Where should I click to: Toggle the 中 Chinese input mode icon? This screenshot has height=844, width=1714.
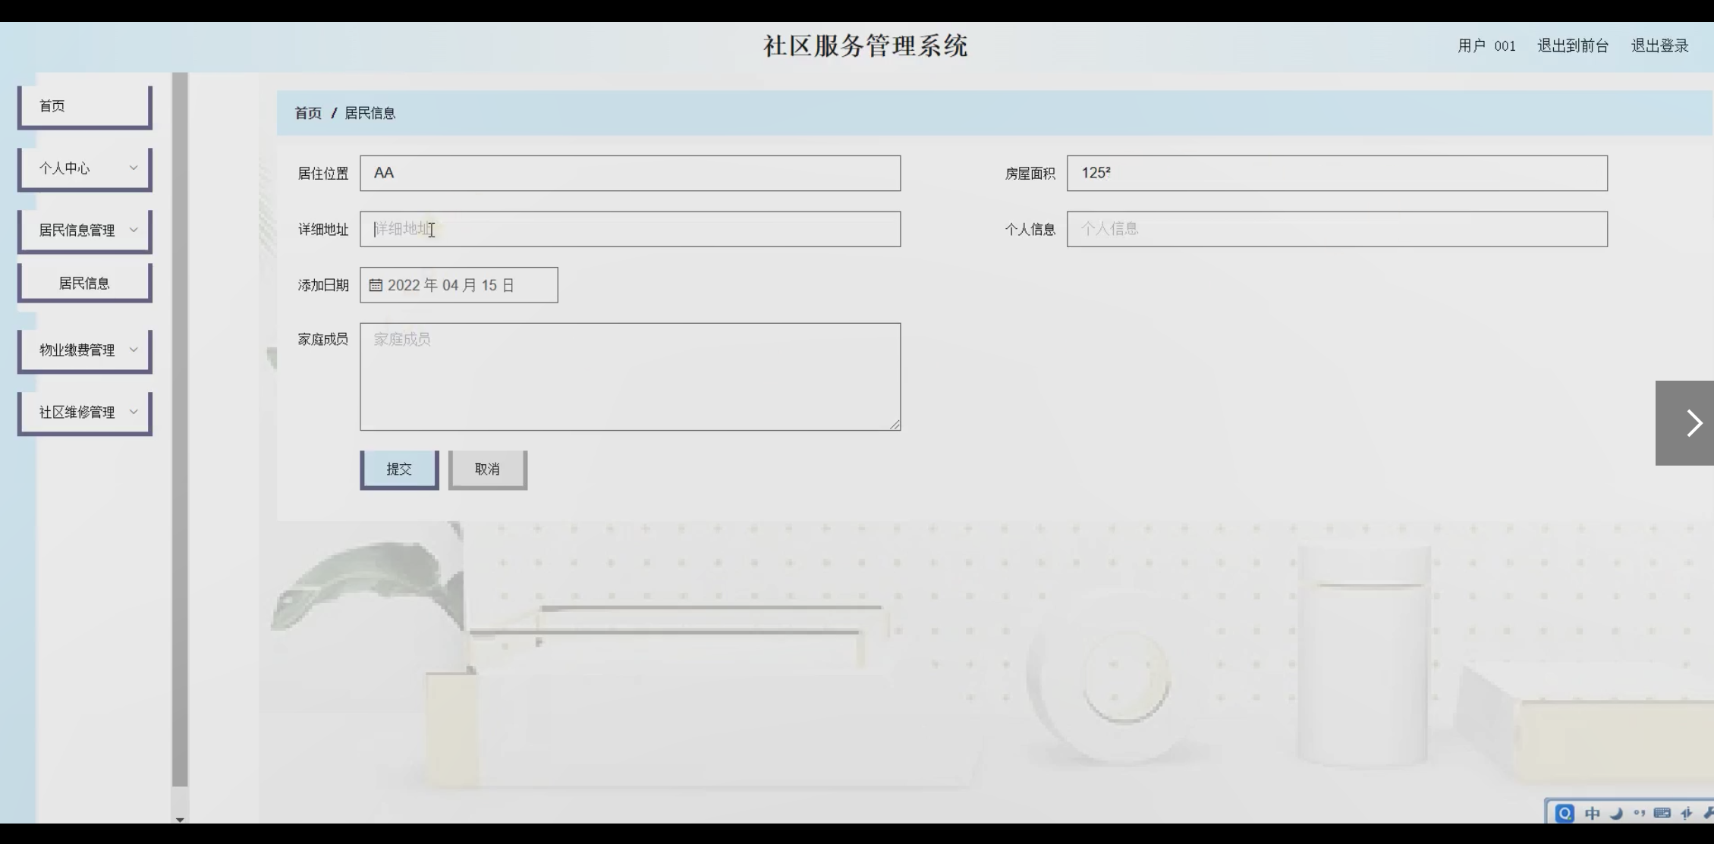click(1593, 813)
